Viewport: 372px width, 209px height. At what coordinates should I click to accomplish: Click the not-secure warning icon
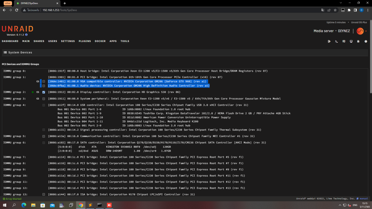pyautogui.click(x=24, y=10)
